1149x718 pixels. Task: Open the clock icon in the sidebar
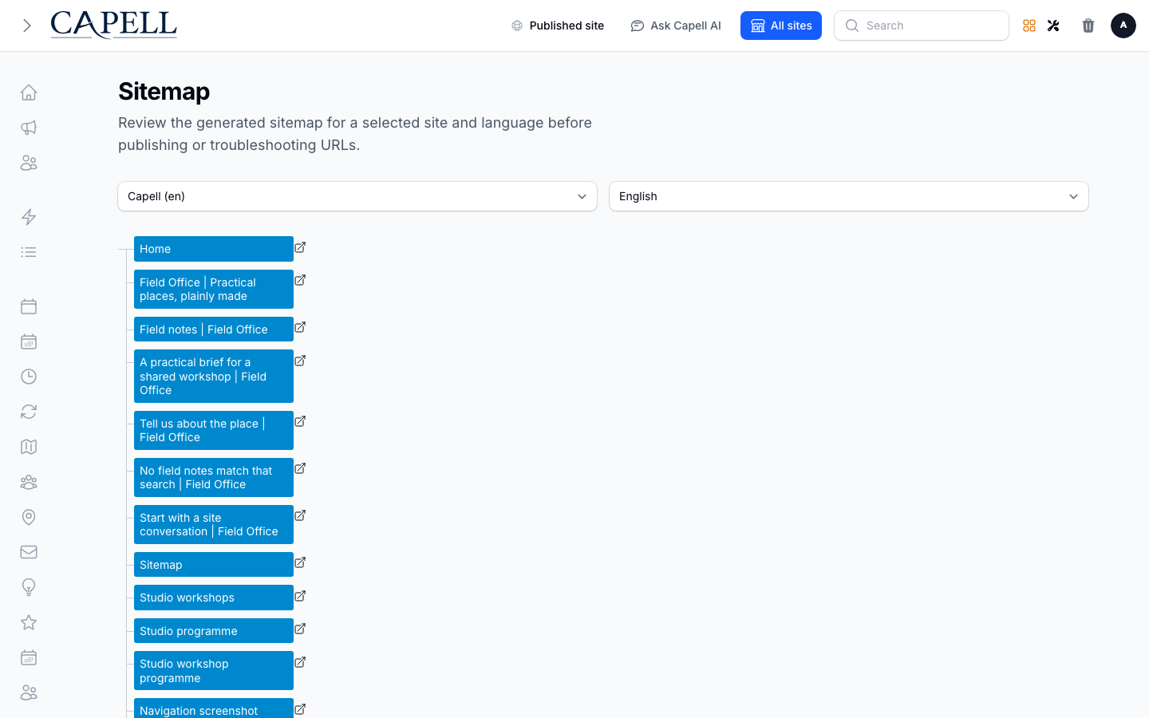tap(29, 377)
